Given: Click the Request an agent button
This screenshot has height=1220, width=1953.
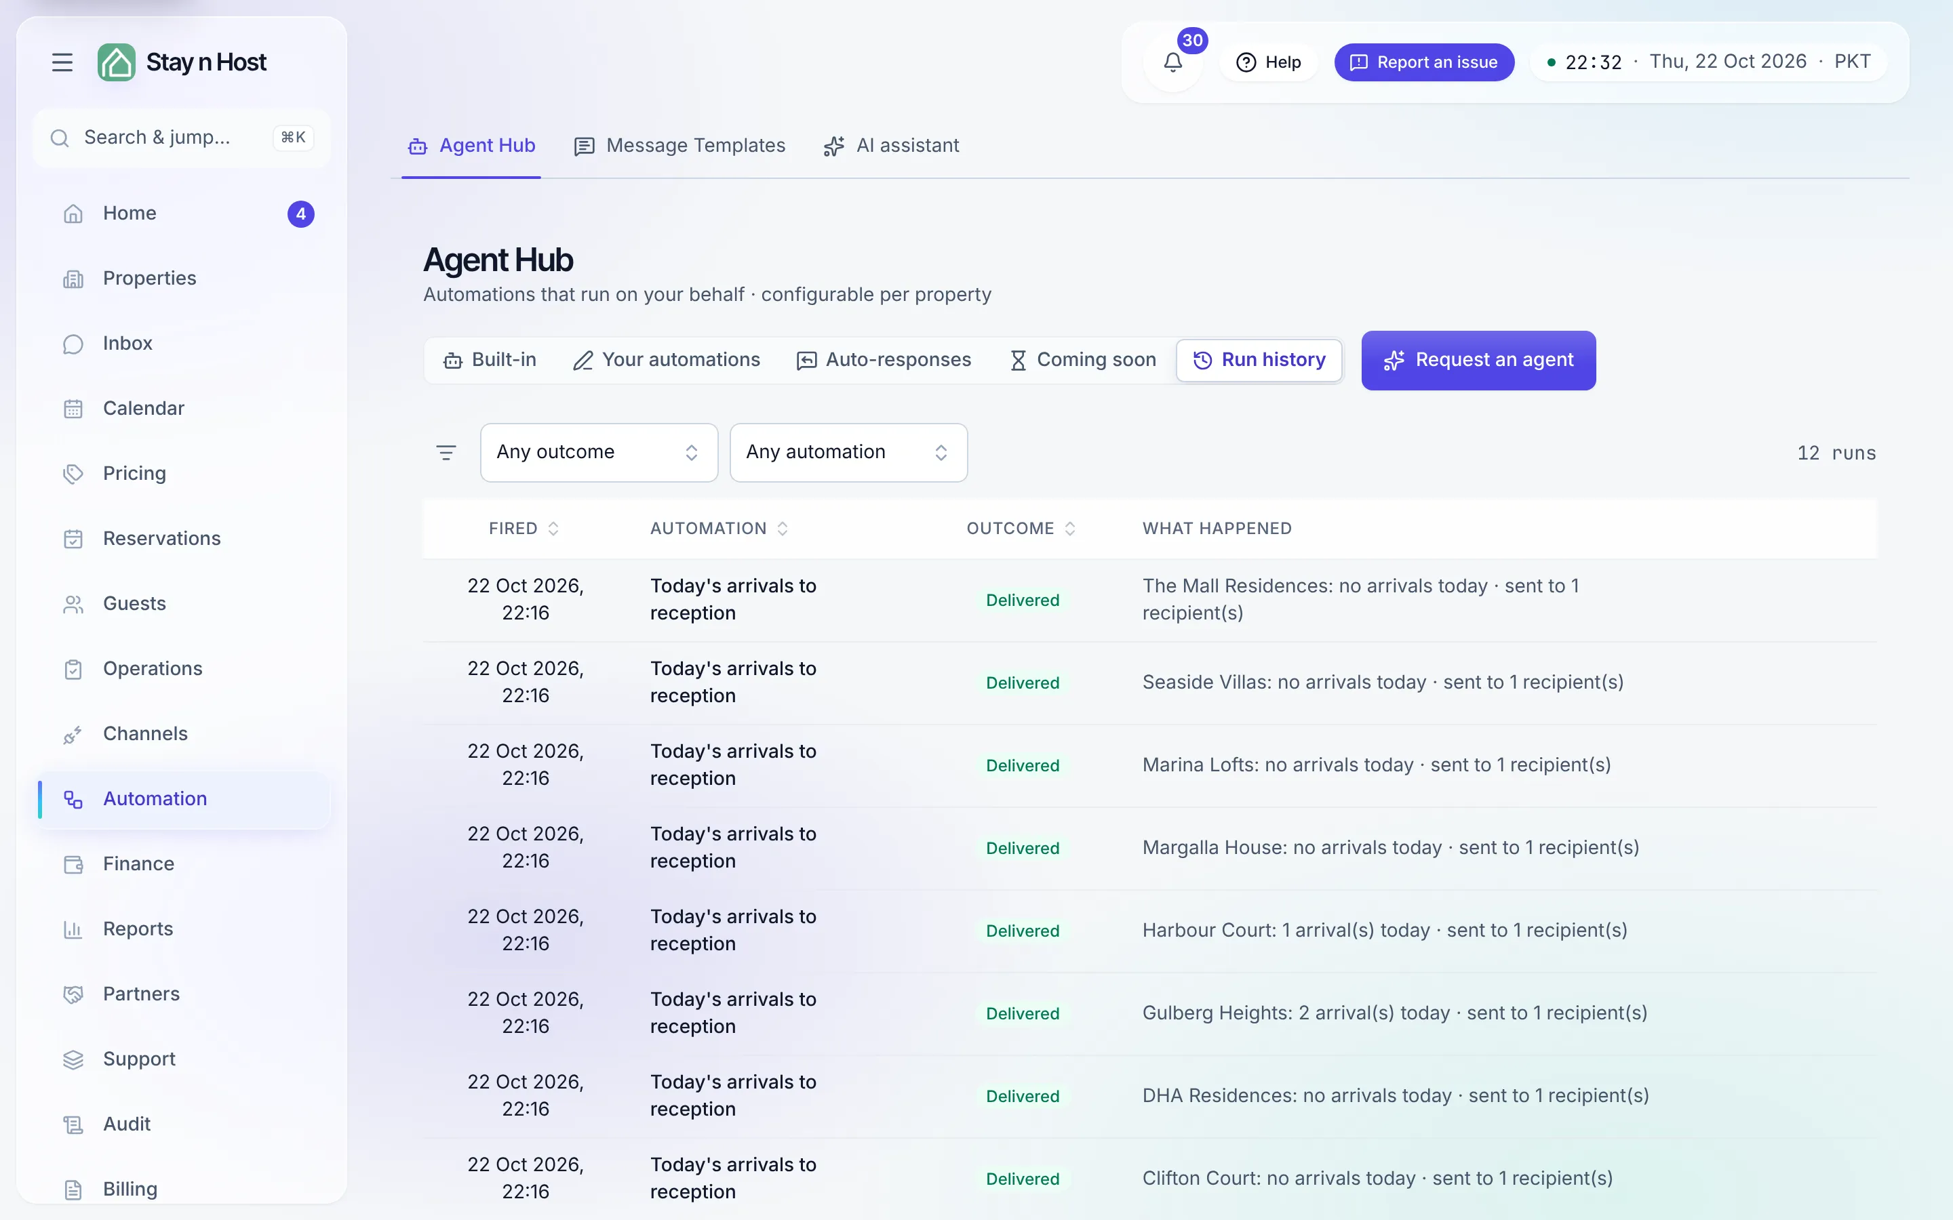Looking at the screenshot, I should click(x=1478, y=360).
